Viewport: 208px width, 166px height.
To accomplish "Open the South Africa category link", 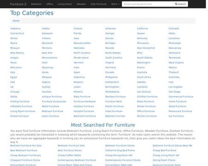I will click(x=144, y=77).
